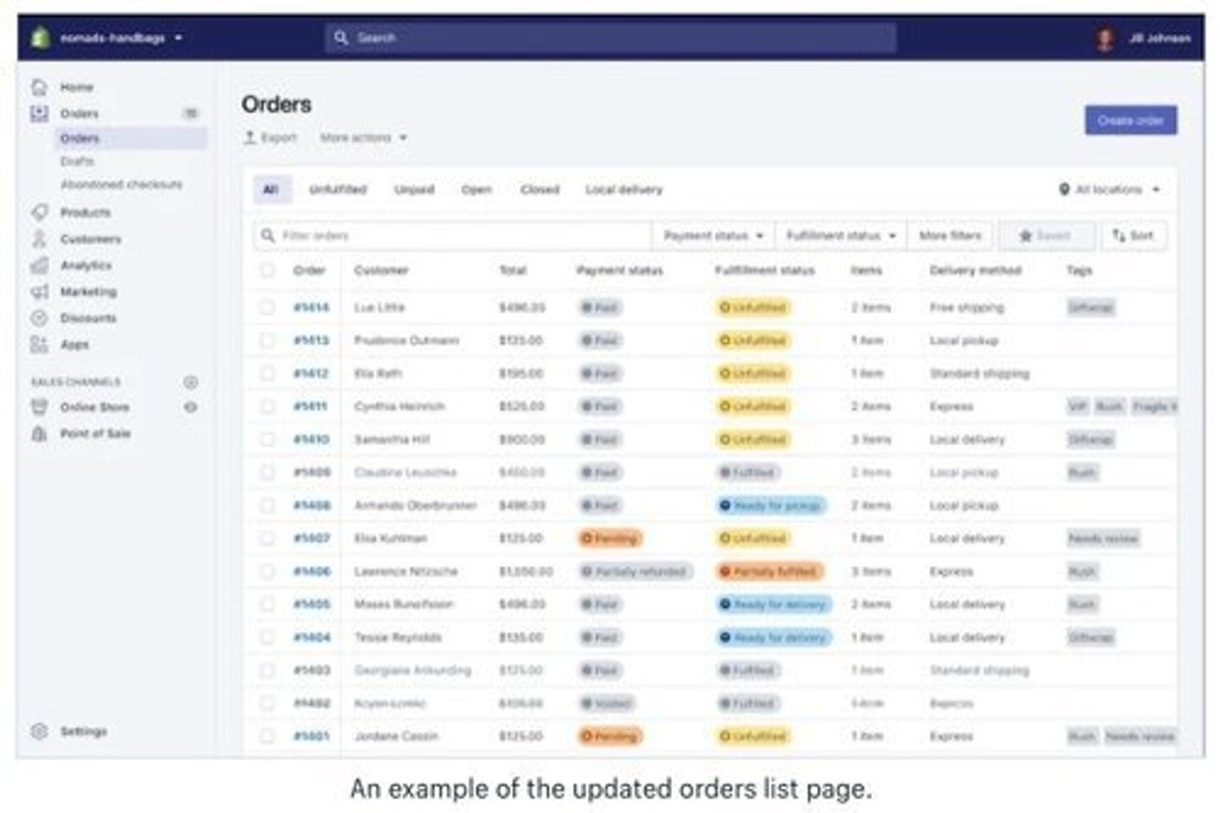Expand the Payment status filter dropdown
Screen dimensions: 1220x813
point(712,236)
